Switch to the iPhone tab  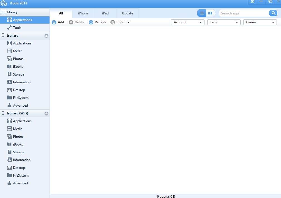[83, 13]
